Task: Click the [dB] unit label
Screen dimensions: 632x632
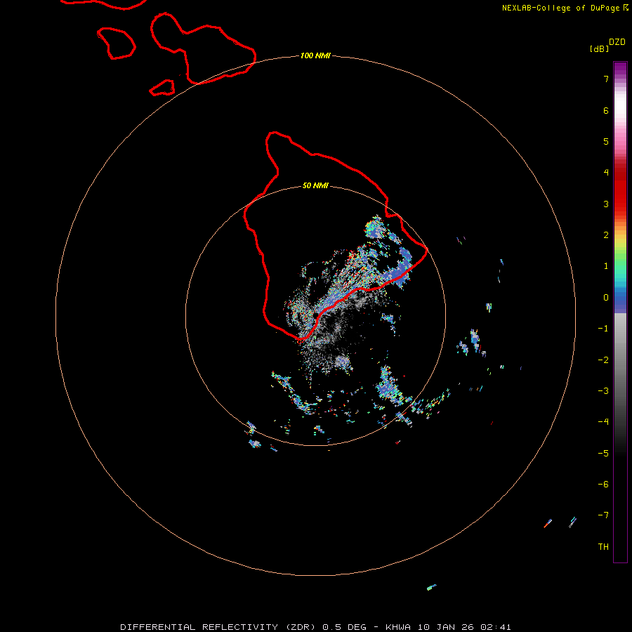Action: coord(599,49)
